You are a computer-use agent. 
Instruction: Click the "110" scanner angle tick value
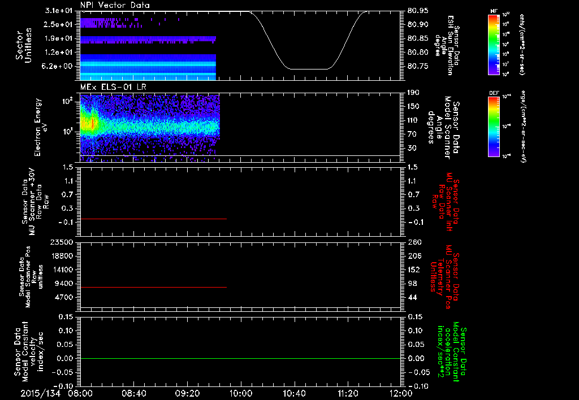tap(413, 120)
